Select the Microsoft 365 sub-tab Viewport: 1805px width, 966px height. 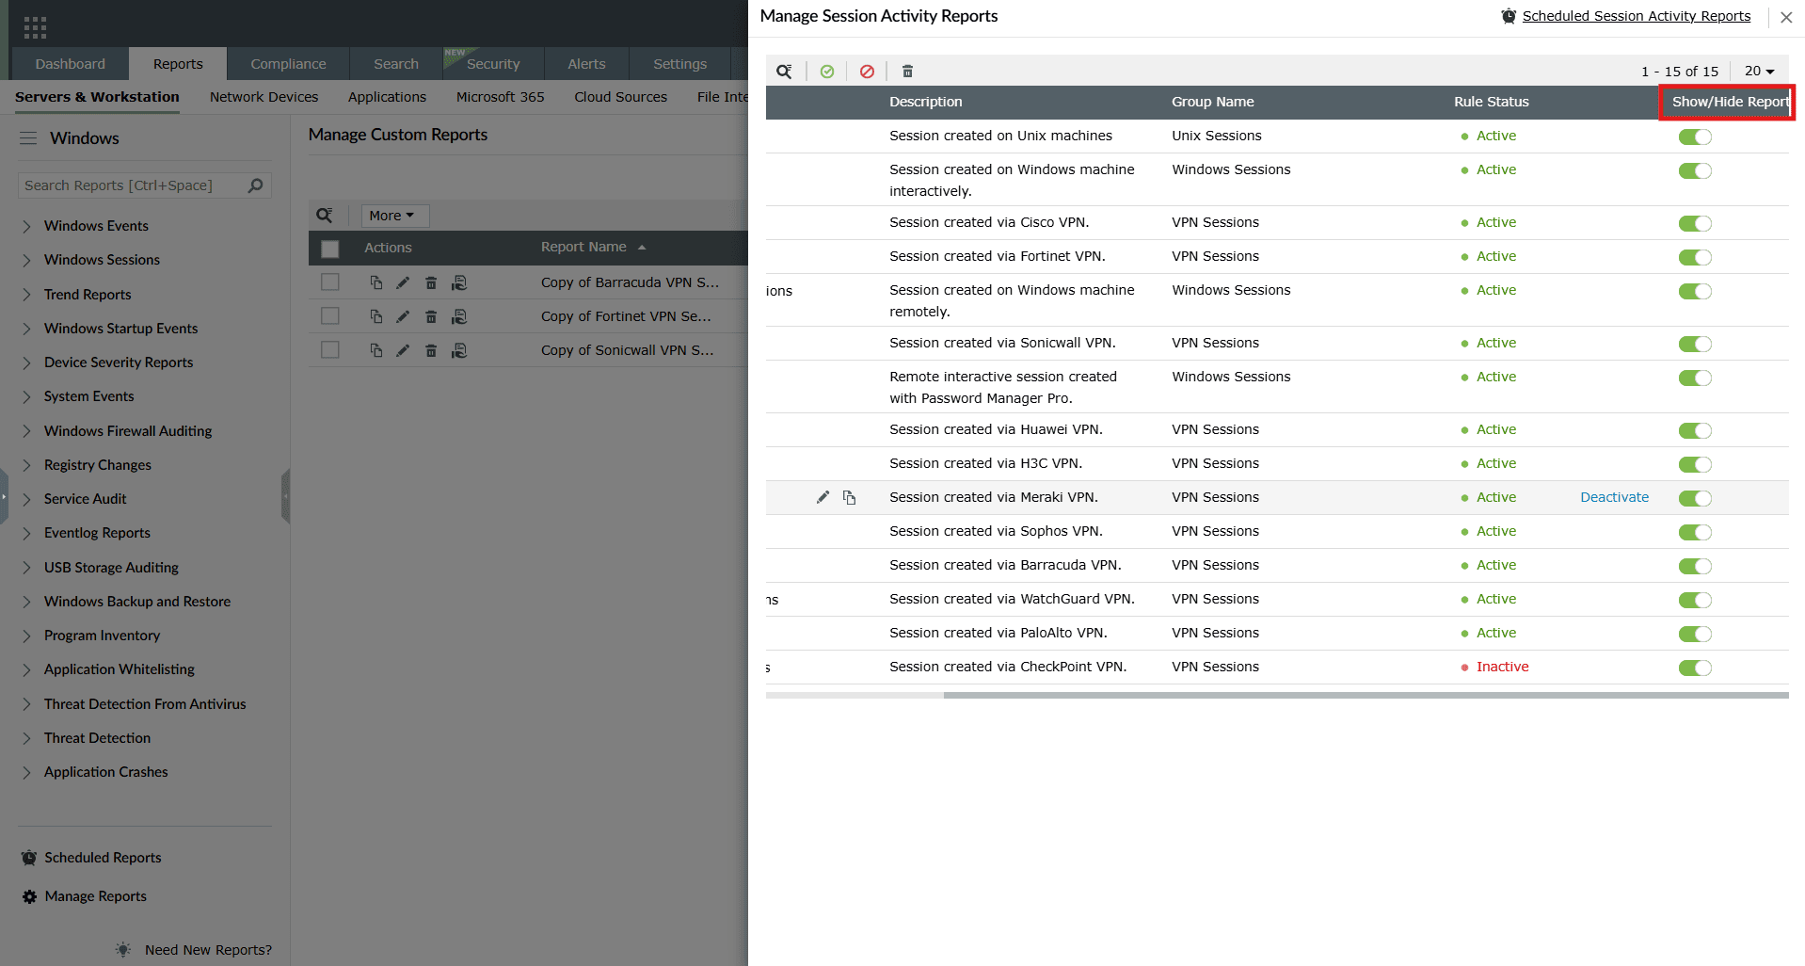(x=501, y=97)
